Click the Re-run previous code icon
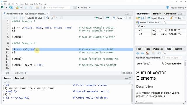The image size is (187, 105). [107, 18]
